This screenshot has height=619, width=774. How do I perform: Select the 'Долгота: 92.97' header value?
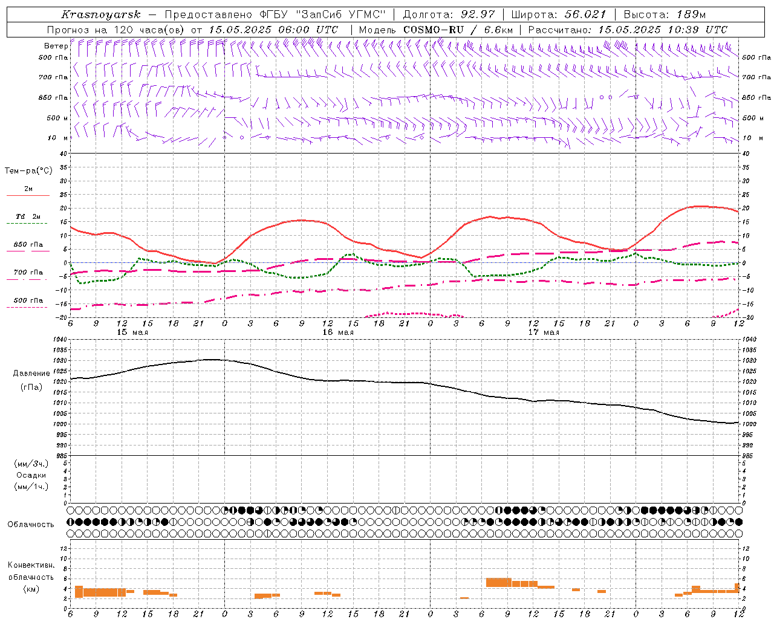[x=449, y=15]
